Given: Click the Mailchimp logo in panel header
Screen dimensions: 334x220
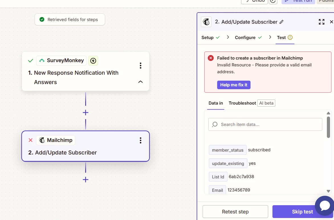Looking at the screenshot, I should tap(206, 22).
